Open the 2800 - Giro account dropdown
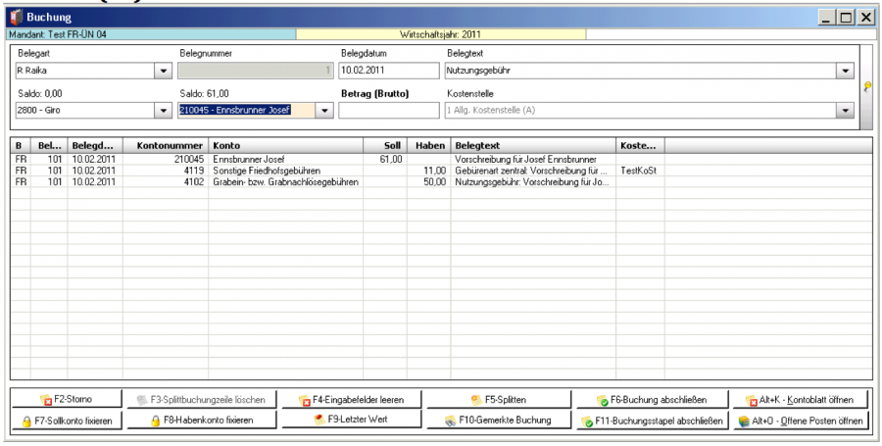The height and width of the screenshot is (446, 882). (x=163, y=110)
